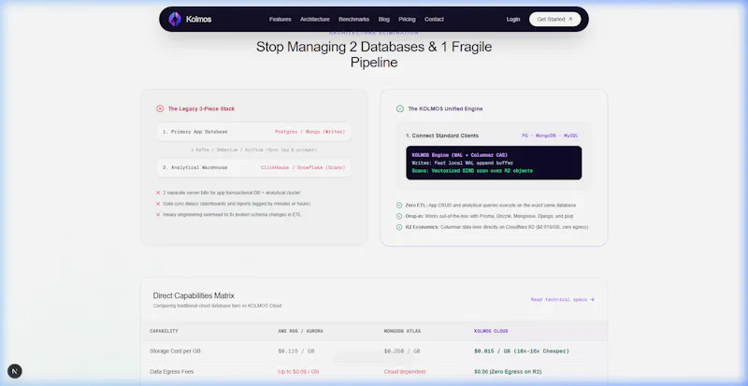Click the check icon beside R2 Economics
The height and width of the screenshot is (386, 748).
(399, 227)
